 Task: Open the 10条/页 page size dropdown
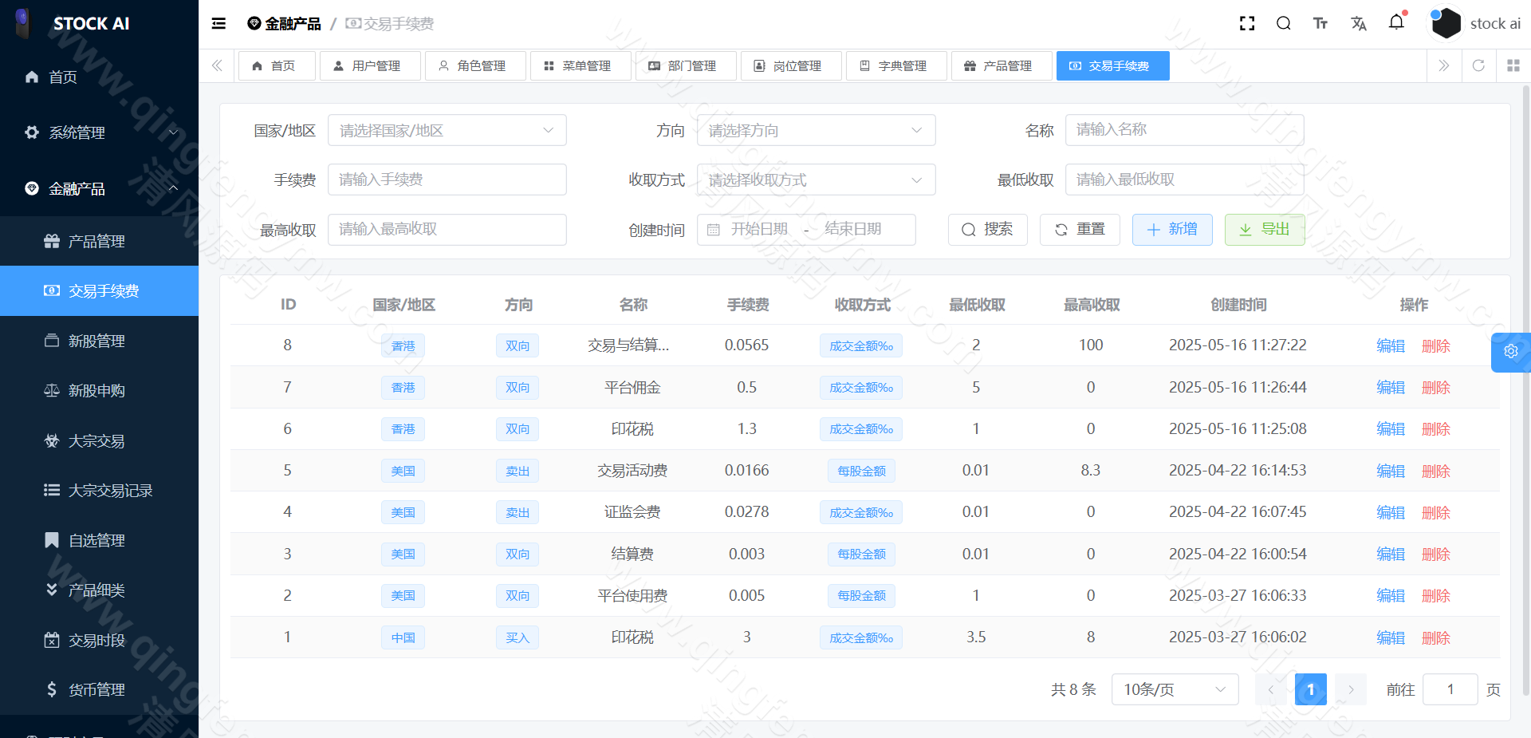pos(1174,689)
